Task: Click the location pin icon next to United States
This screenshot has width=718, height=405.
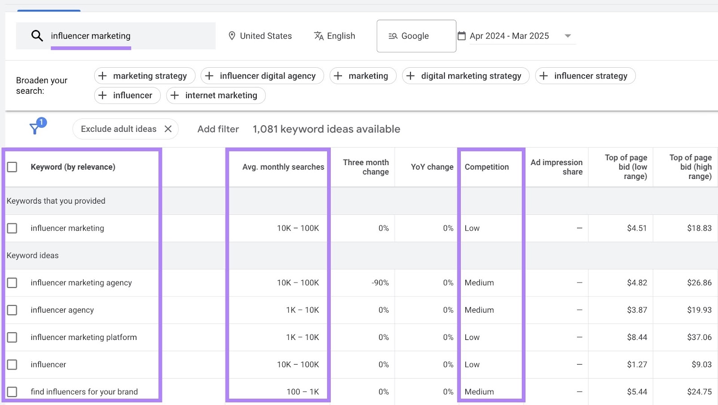Action: (232, 36)
